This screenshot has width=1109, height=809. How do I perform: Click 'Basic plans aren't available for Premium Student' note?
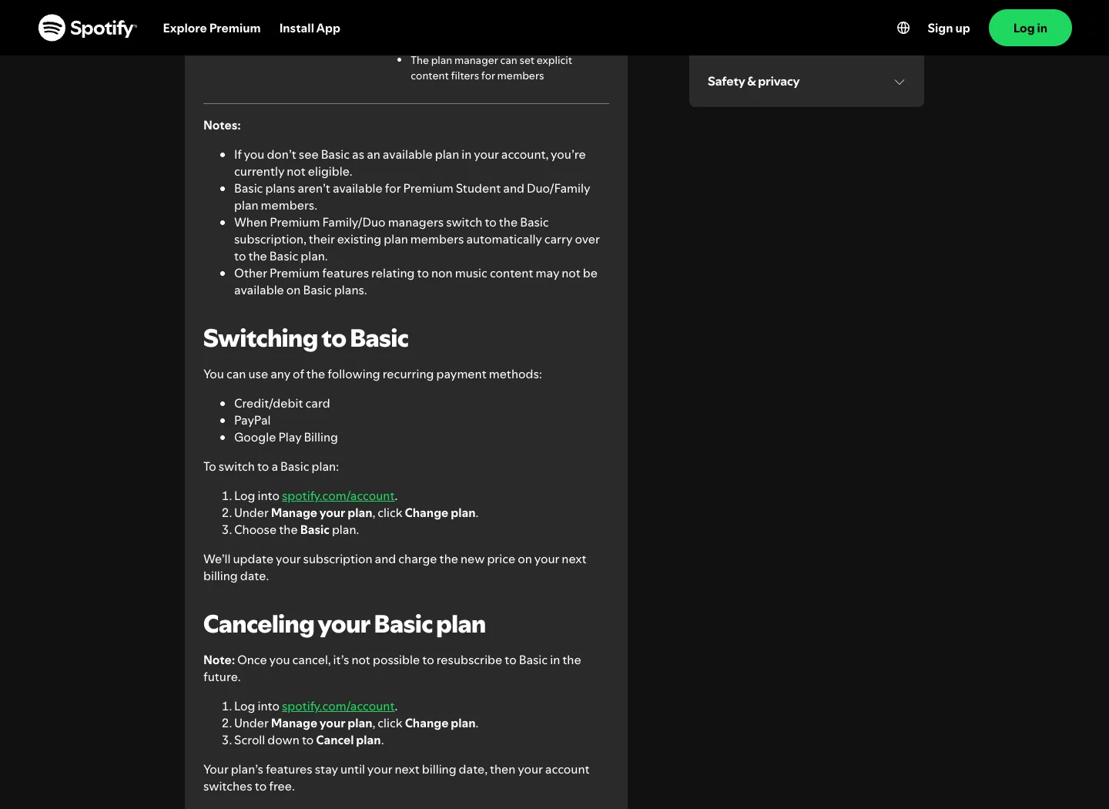412,197
